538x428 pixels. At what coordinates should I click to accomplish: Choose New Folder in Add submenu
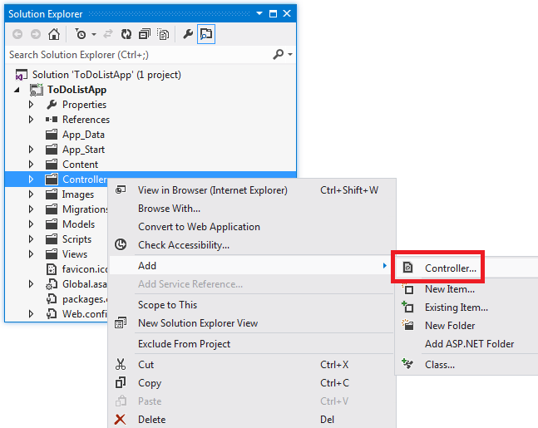click(466, 326)
